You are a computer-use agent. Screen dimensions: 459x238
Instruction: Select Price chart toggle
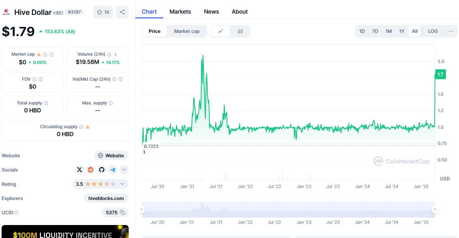(x=155, y=31)
